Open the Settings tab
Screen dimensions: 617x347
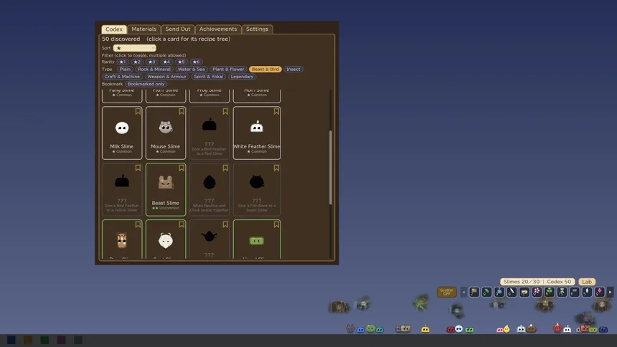pyautogui.click(x=257, y=29)
